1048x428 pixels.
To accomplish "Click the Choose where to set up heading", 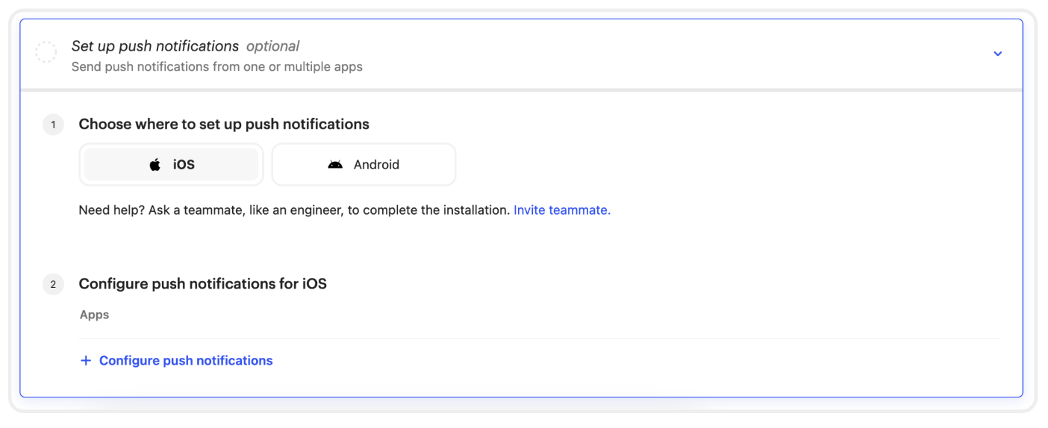I will point(224,125).
